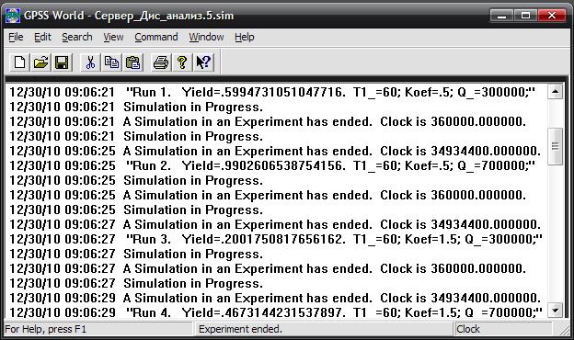Image resolution: width=574 pixels, height=340 pixels.
Task: Cut selection with the scissors icon
Action: [x=90, y=62]
